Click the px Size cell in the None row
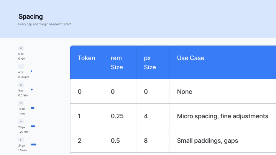The width and height of the screenshot is (276, 155). [x=153, y=91]
